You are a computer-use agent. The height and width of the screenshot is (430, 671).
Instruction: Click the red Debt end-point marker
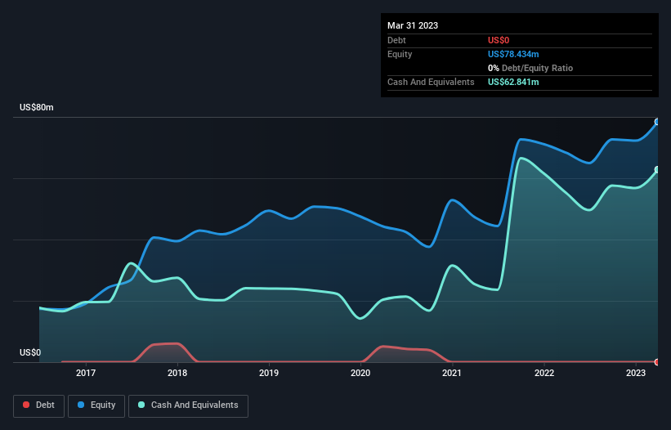(x=657, y=362)
